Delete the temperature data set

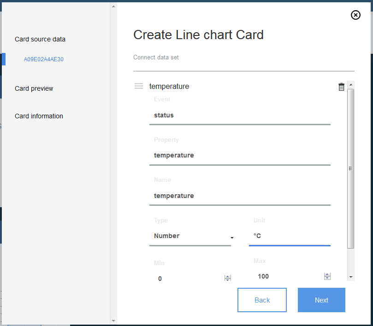click(341, 87)
